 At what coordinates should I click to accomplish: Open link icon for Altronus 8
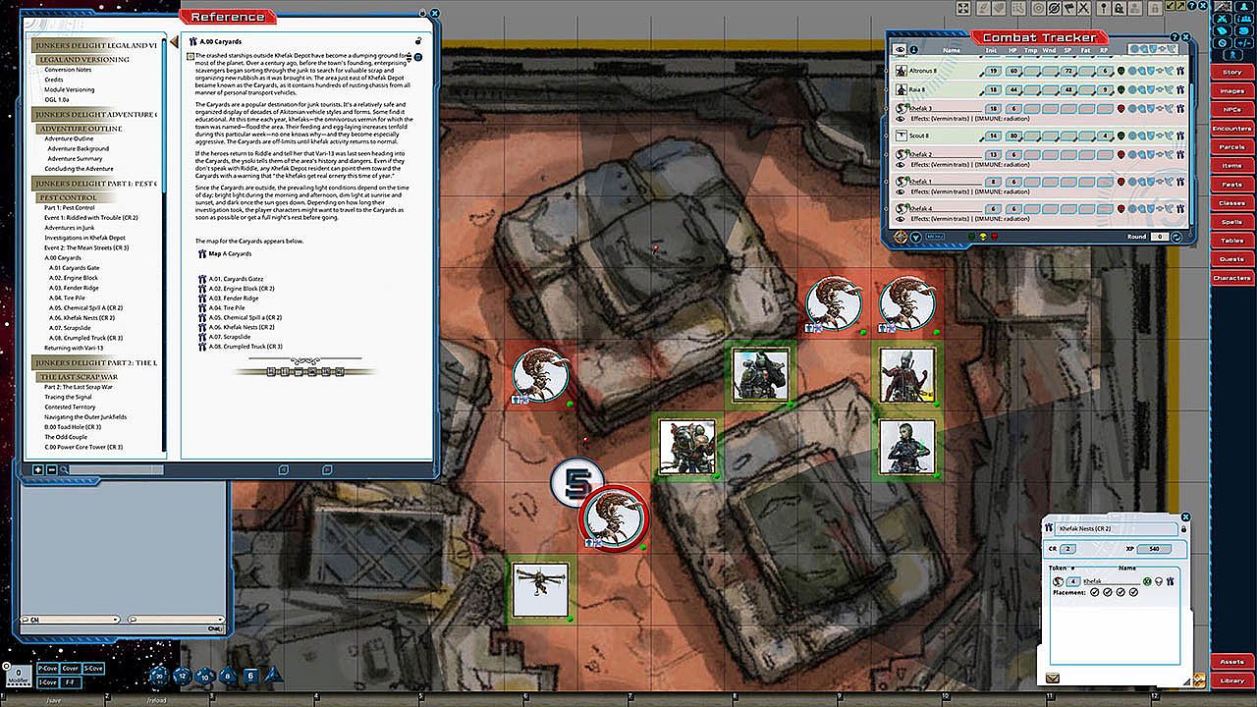[x=1181, y=71]
